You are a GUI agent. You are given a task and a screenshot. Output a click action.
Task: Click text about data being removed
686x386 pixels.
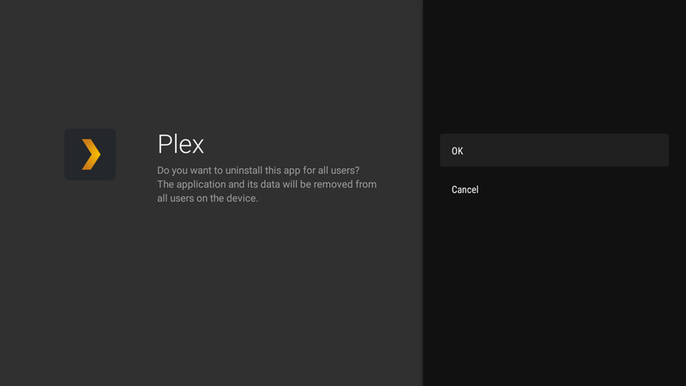click(x=267, y=190)
